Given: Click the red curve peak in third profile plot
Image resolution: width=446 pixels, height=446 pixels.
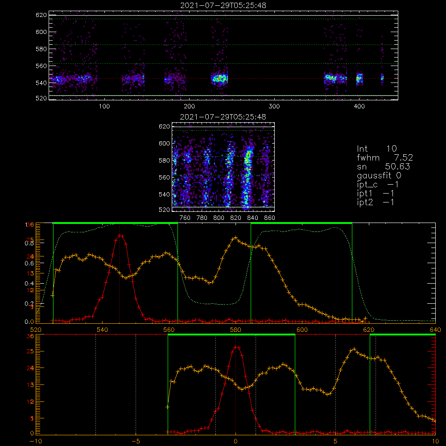Looking at the screenshot, I should pyautogui.click(x=121, y=235).
